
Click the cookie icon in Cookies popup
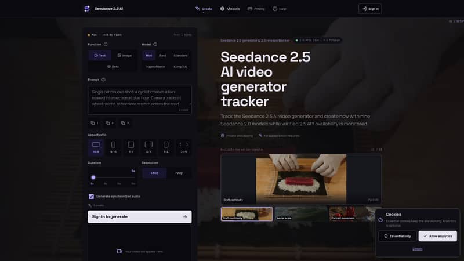click(380, 220)
